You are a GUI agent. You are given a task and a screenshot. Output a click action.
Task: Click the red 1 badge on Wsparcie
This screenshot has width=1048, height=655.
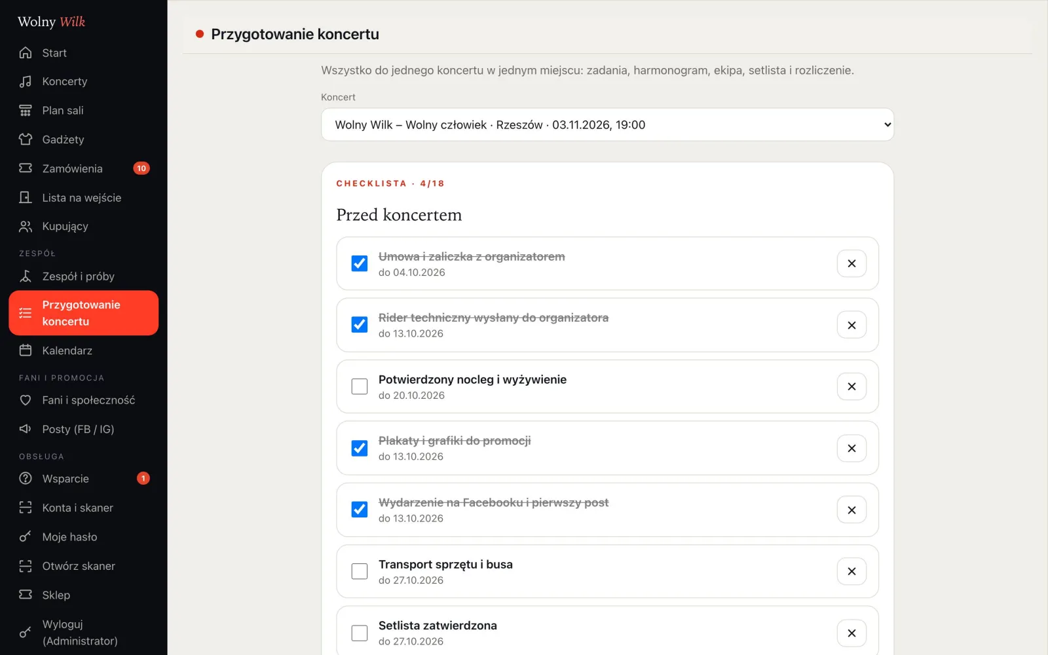pos(143,478)
